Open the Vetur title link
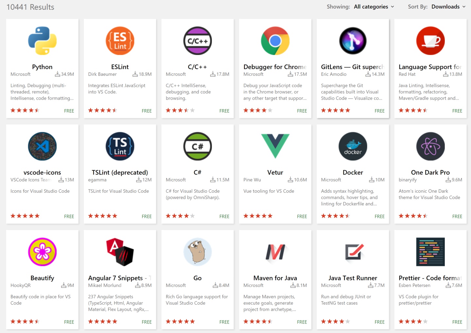Image resolution: width=471 pixels, height=333 pixels. coord(275,173)
